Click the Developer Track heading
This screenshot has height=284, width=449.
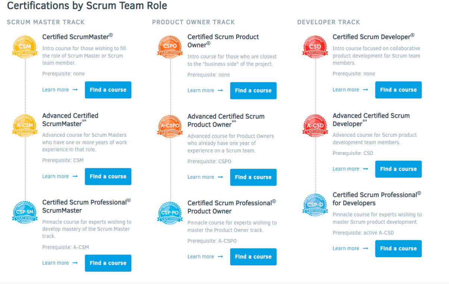[329, 22]
